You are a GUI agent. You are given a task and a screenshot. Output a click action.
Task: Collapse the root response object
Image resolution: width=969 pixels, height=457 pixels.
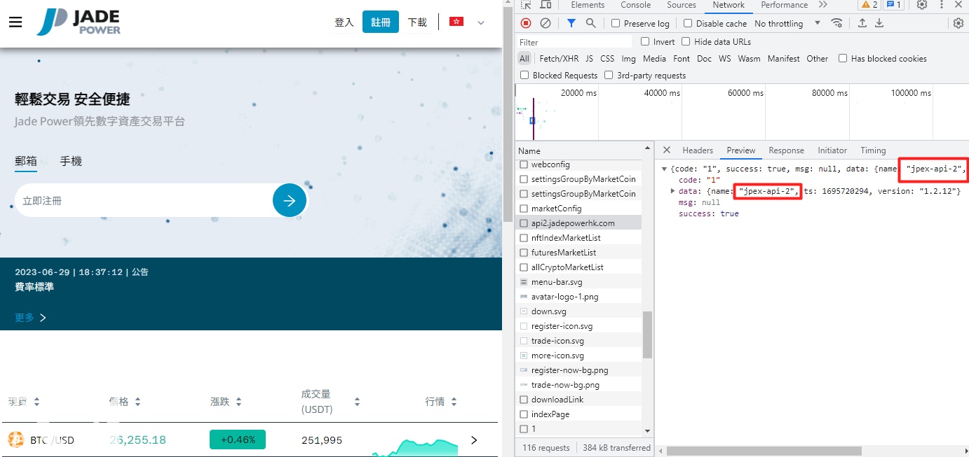[x=664, y=169]
